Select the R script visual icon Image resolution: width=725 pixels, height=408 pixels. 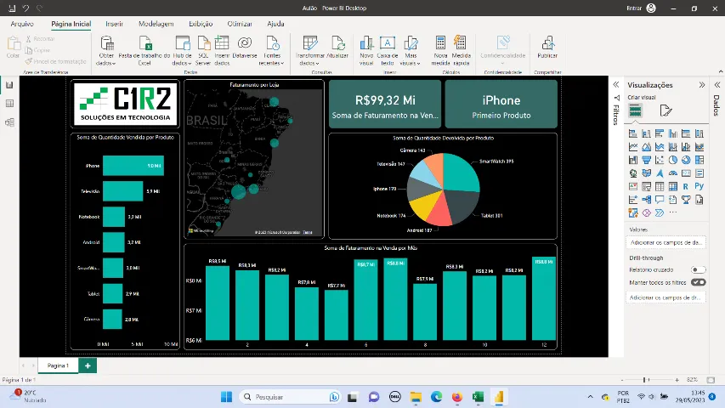coord(685,186)
